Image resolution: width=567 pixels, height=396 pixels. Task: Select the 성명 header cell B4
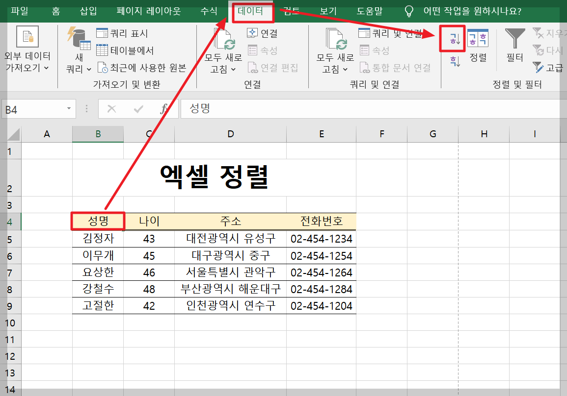(98, 222)
